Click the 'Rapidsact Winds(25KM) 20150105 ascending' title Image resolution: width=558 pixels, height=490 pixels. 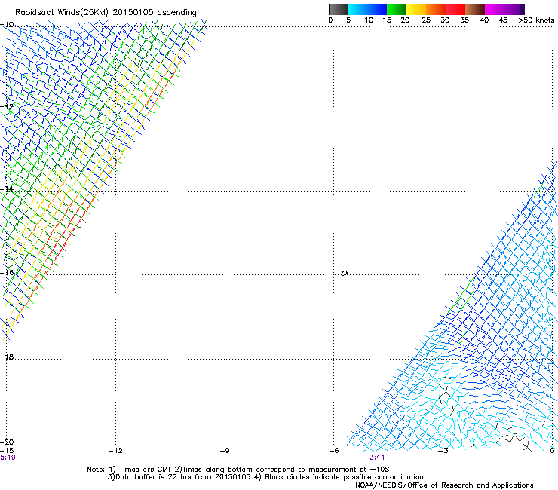[x=106, y=13]
